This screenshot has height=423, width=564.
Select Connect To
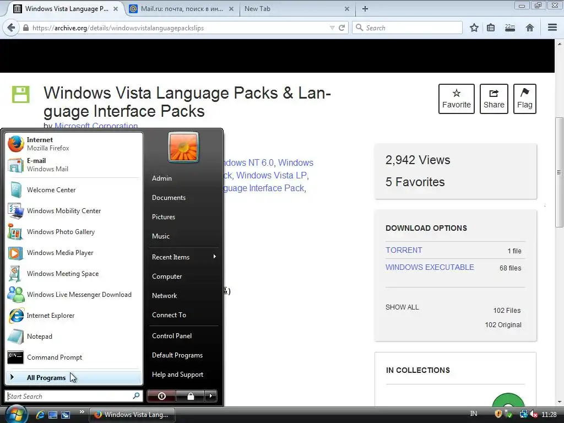point(169,314)
